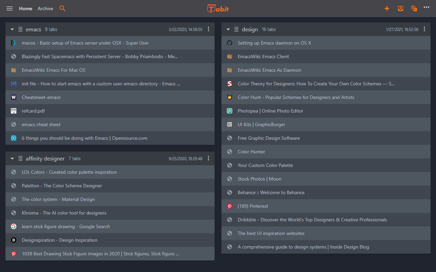Collapse the design group
436x272 pixels.
[228, 30]
